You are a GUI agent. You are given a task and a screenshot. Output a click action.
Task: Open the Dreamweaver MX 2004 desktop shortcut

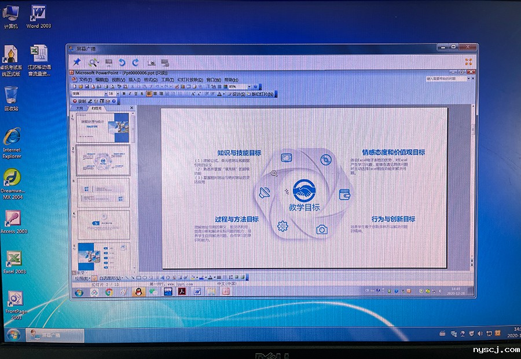click(x=12, y=178)
